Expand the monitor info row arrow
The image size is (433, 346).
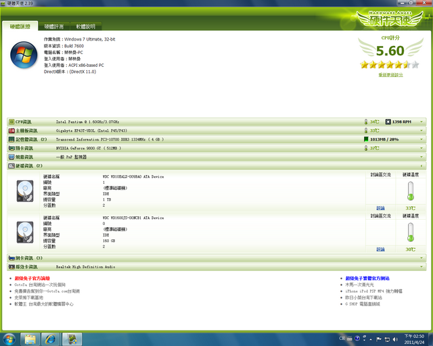(x=421, y=157)
